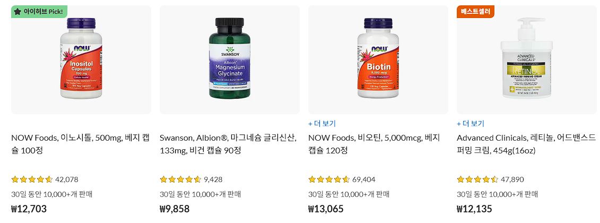Click the orange 베스트셀러 badge
This screenshot has height=223, width=600.
pos(476,12)
